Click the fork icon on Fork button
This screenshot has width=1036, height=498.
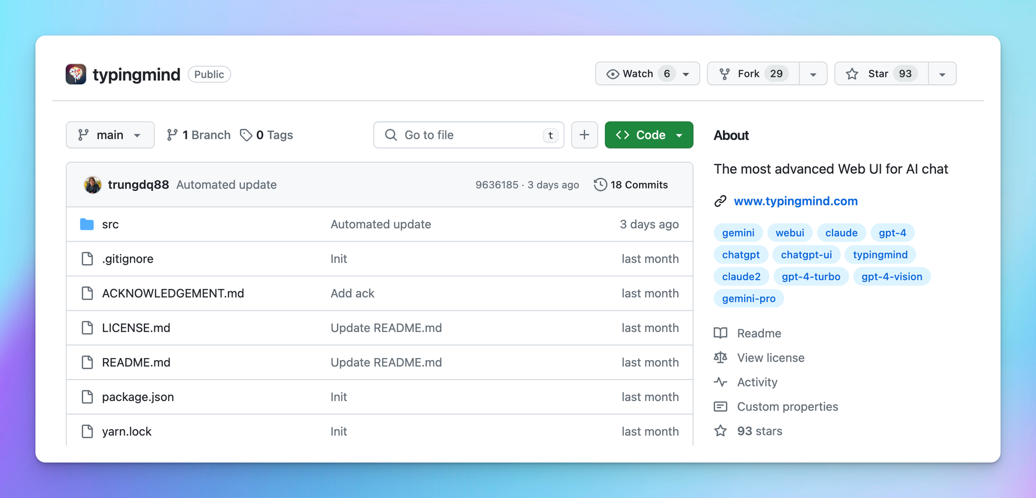pyautogui.click(x=725, y=74)
